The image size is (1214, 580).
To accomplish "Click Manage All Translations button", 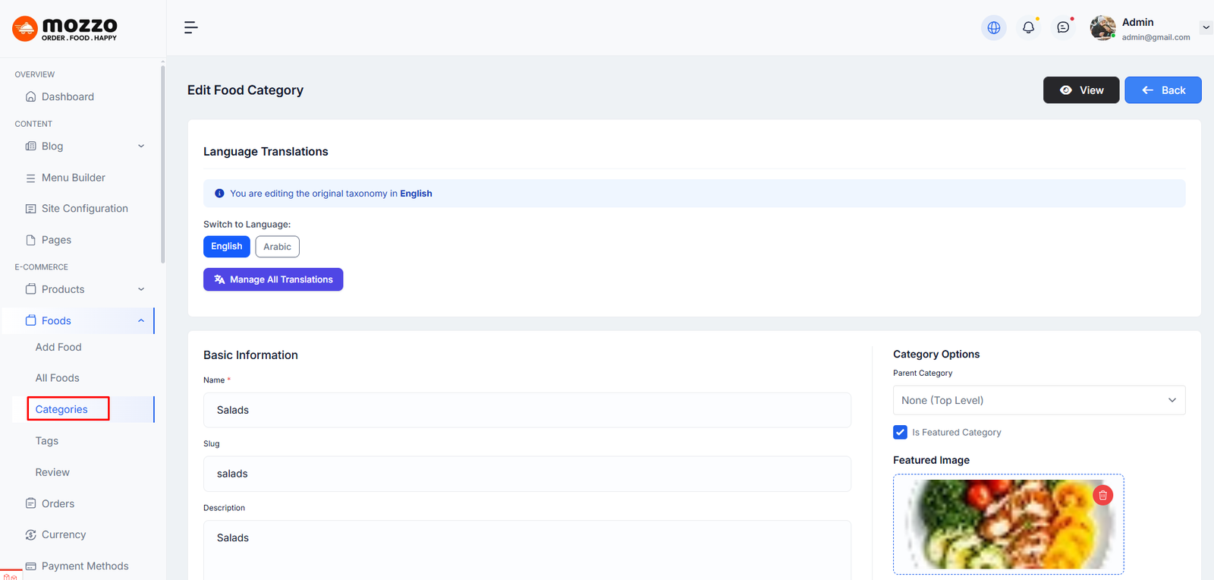I will click(273, 279).
